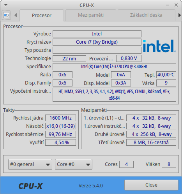Click the Výpočetní instruk... label

click(30, 91)
